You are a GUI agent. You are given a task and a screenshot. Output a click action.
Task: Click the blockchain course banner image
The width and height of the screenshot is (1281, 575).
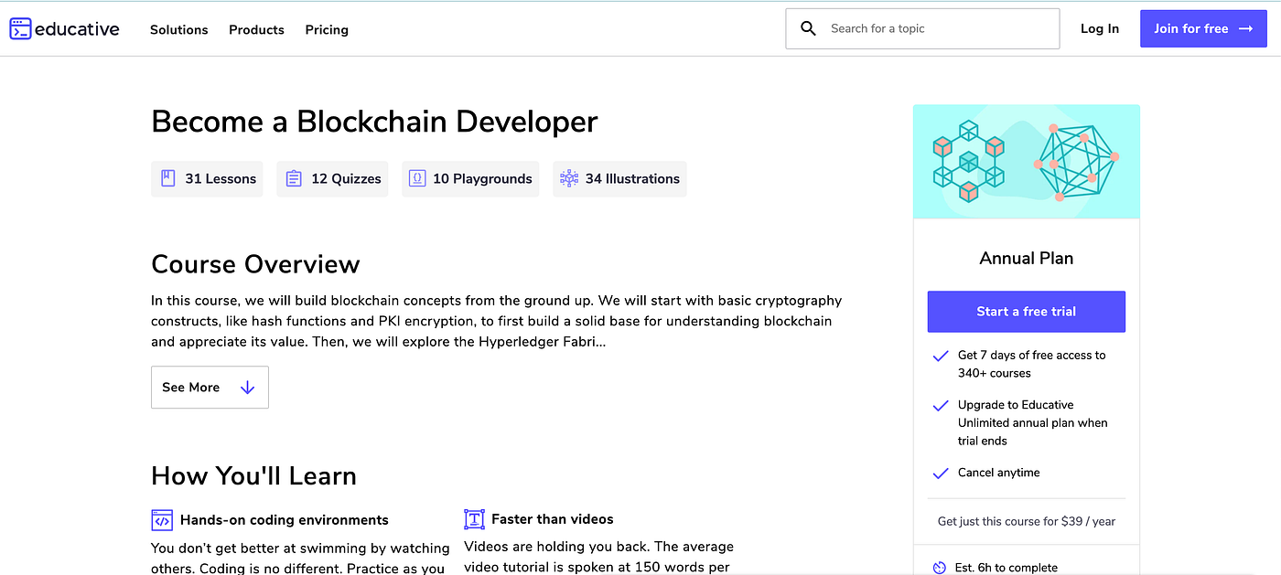click(x=1027, y=162)
